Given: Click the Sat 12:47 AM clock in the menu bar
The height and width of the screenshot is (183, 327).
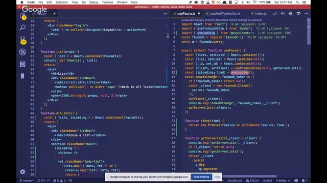Looking at the screenshot, I should coord(283,2).
